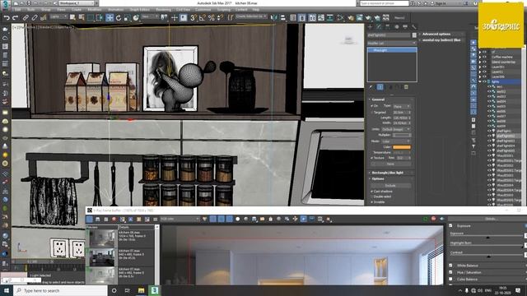Activate the Select and Move tool
Image resolution: width=527 pixels, height=296 pixels.
click(x=110, y=17)
